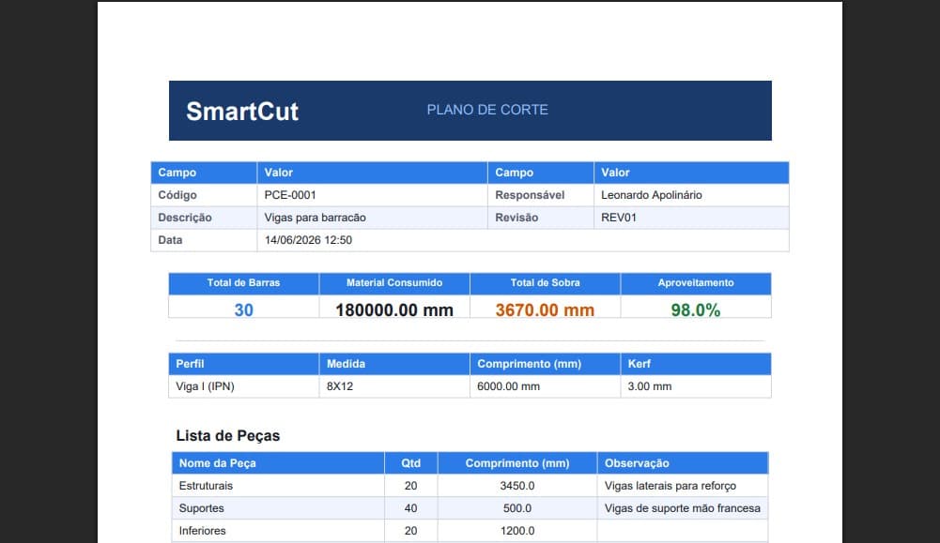
Task: Click the Qtd column header
Action: pyautogui.click(x=410, y=463)
